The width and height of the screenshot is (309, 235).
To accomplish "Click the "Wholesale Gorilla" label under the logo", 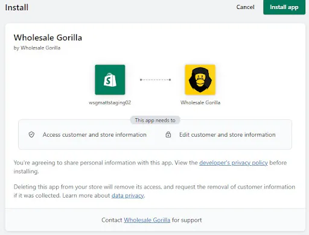I will (x=200, y=102).
